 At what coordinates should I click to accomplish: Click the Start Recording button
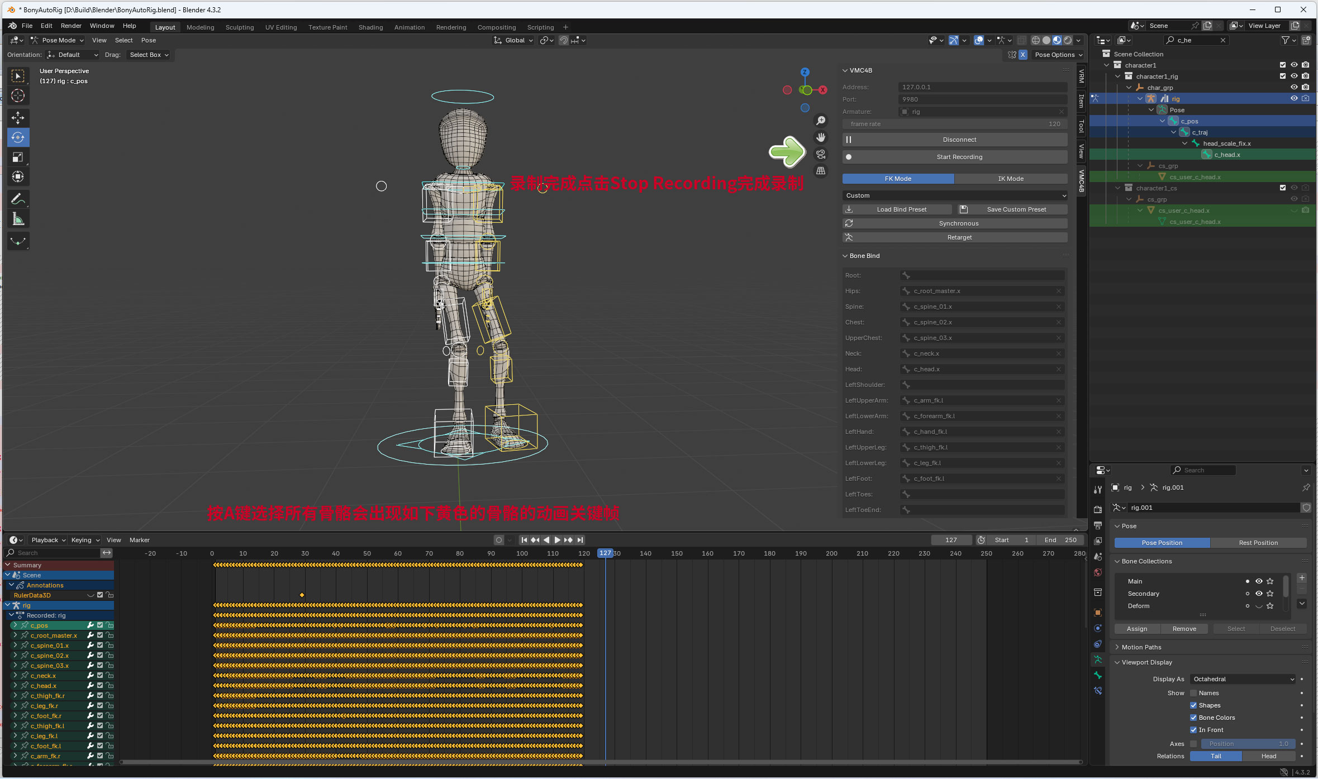959,157
